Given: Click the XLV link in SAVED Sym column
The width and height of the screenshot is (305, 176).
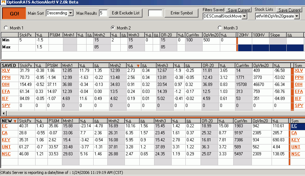Looking at the screenshot, I should click(299, 70).
